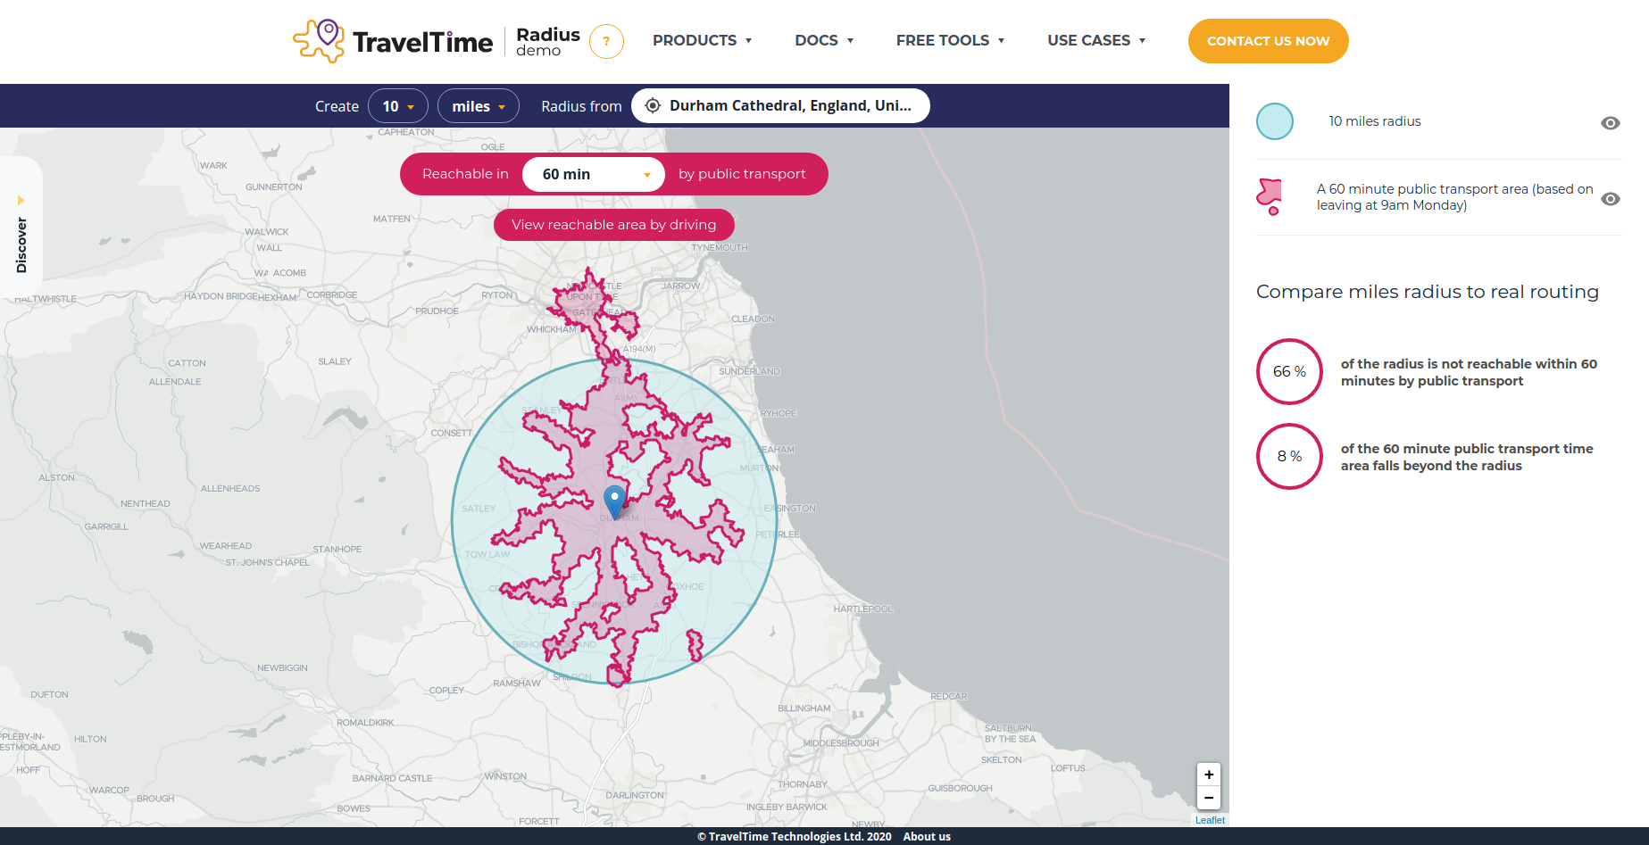Open the PRODUCTS menu

[703, 40]
